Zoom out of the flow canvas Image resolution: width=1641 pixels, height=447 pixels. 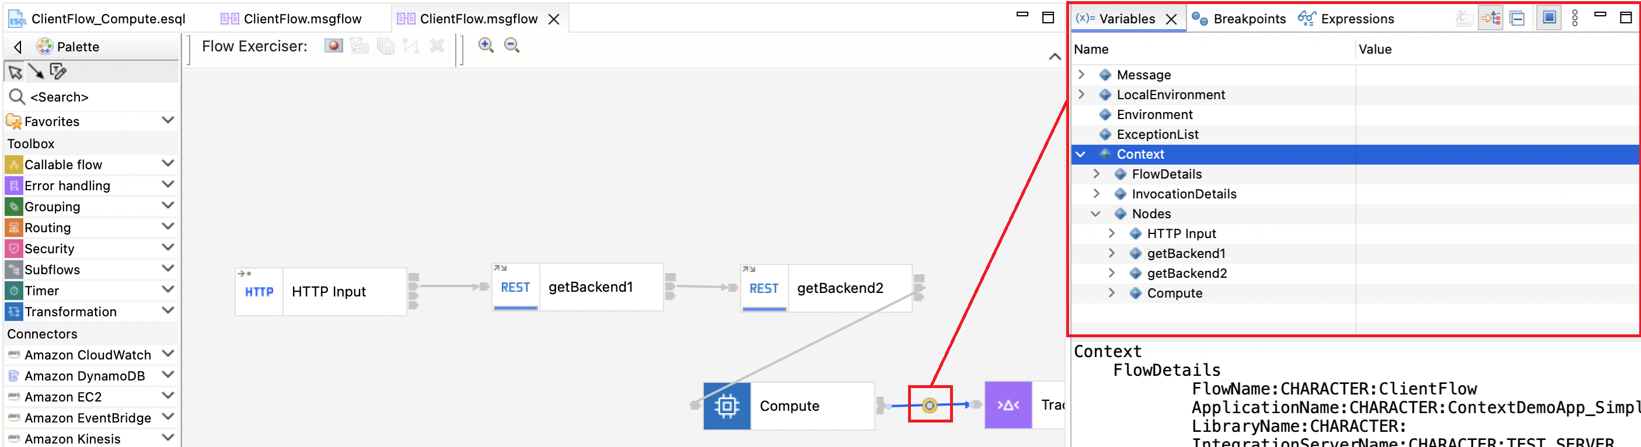tap(512, 46)
